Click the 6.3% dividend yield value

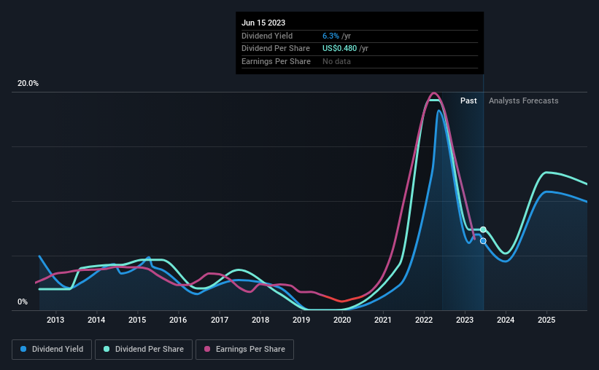(331, 36)
